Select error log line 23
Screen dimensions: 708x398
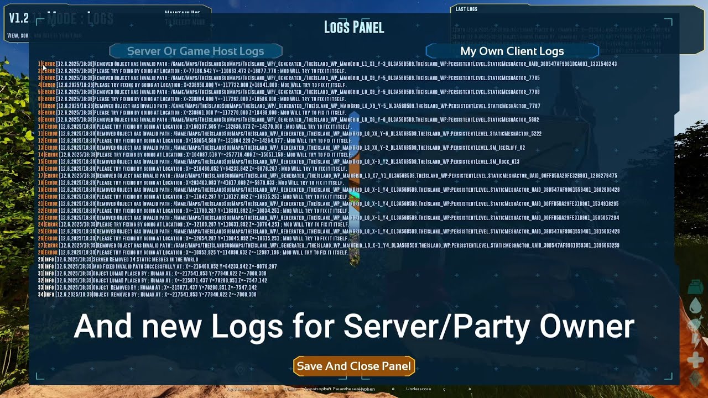[329, 218]
